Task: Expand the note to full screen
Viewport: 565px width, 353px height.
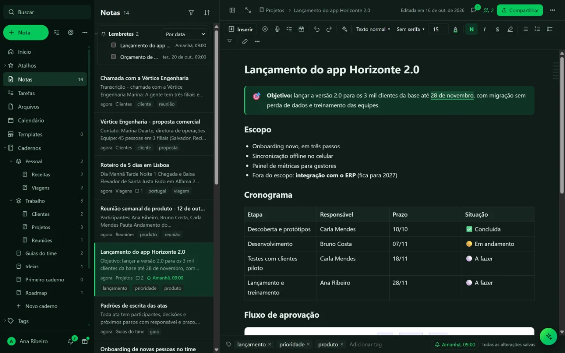Action: (x=248, y=10)
